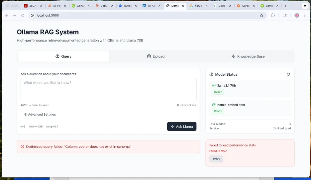Focus the question text area
Viewport: 311px width, 180px height.
pyautogui.click(x=109, y=89)
